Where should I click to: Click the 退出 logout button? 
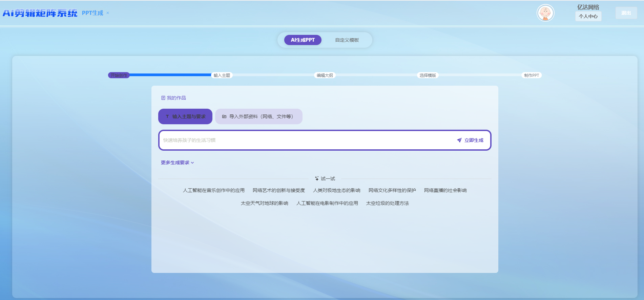point(626,13)
